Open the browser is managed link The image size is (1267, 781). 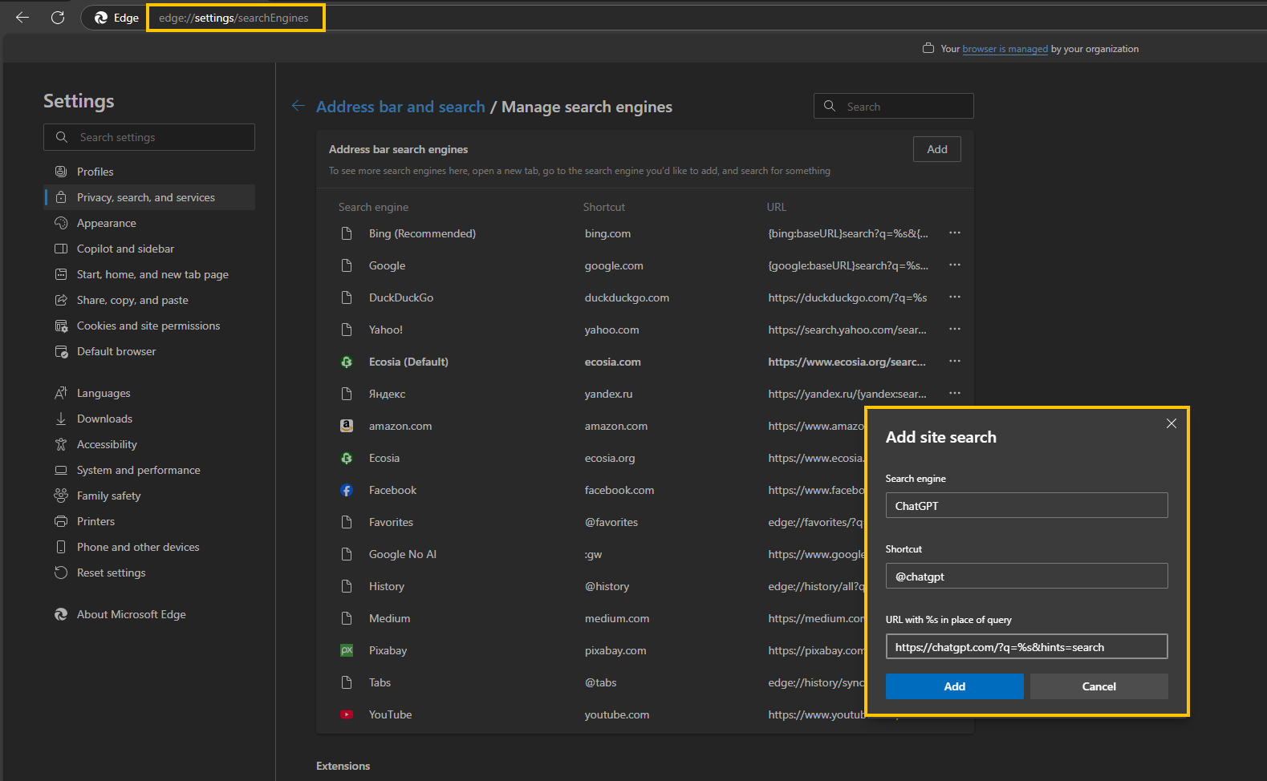pyautogui.click(x=1005, y=49)
